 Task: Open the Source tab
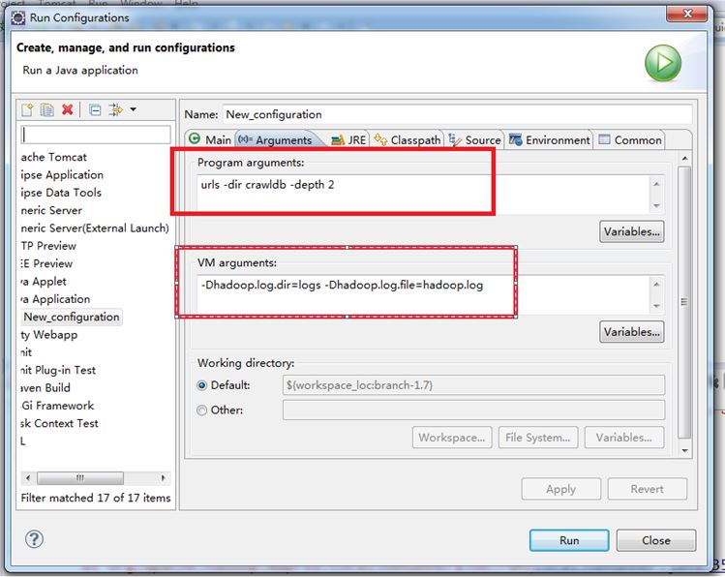[x=475, y=139]
